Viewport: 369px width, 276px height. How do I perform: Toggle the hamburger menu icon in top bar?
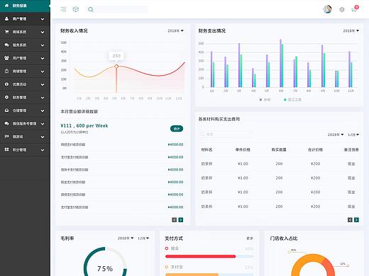pyautogui.click(x=63, y=9)
